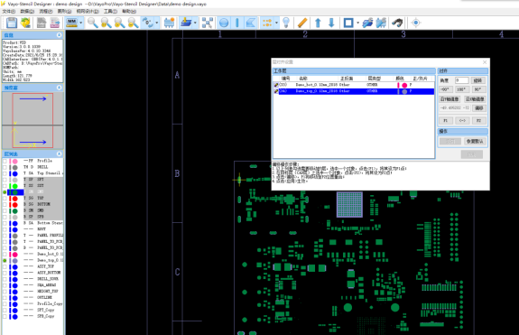
Task: Click the blue down arrow icon
Action: 331,23
